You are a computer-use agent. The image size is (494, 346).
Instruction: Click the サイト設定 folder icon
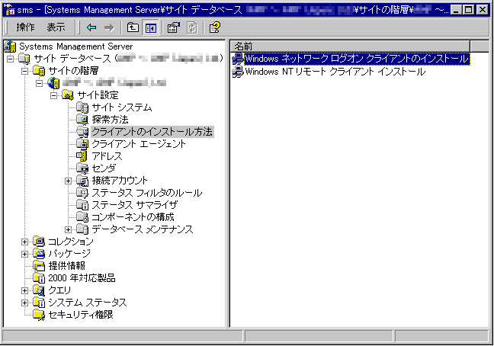68,95
